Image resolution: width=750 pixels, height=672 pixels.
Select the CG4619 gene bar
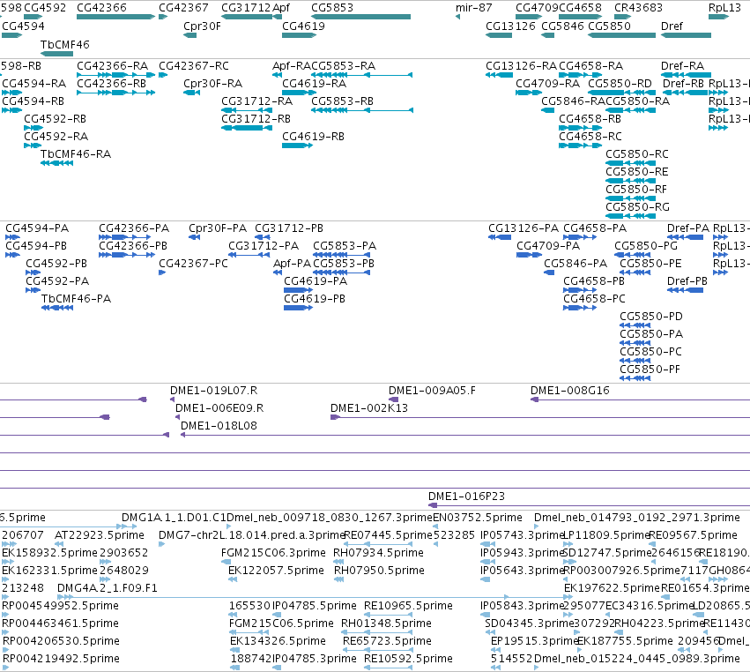(x=299, y=35)
